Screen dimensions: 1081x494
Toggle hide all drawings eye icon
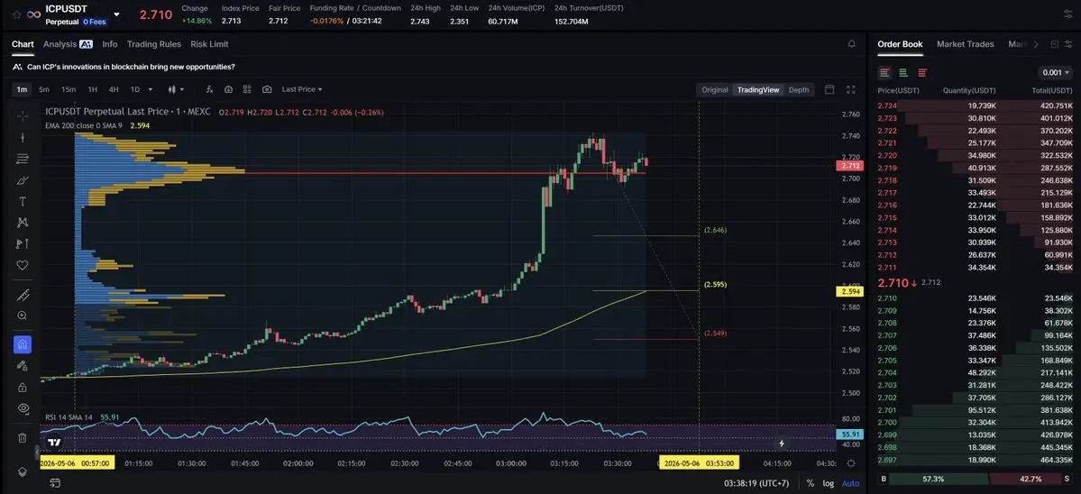pos(22,408)
